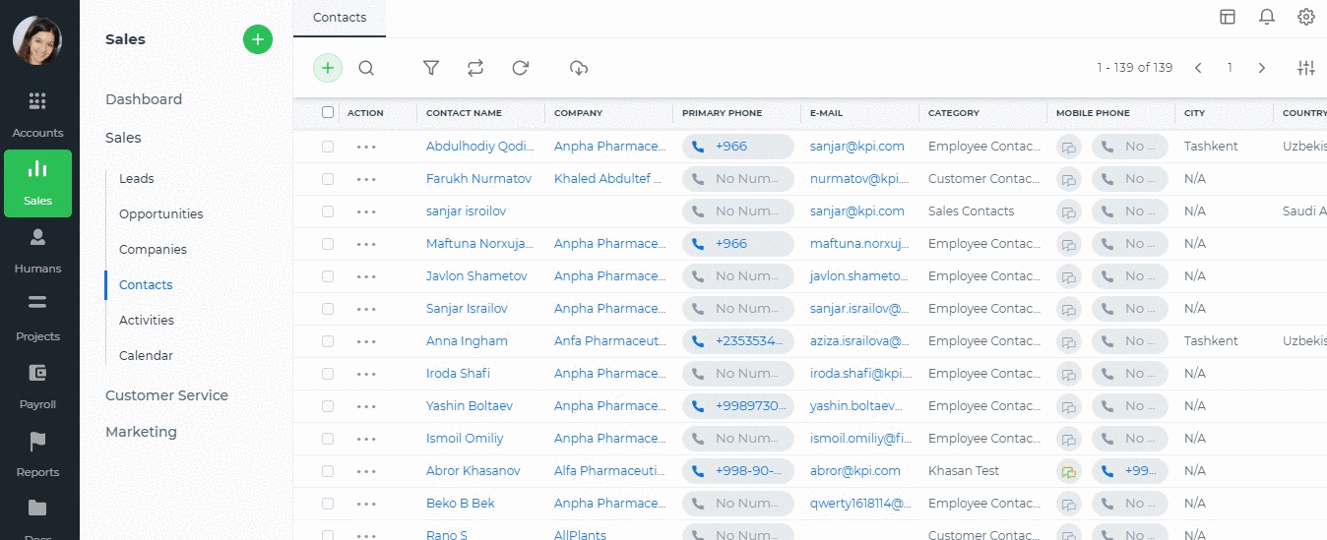Toggle the select-all checkbox in table header

pos(328,113)
